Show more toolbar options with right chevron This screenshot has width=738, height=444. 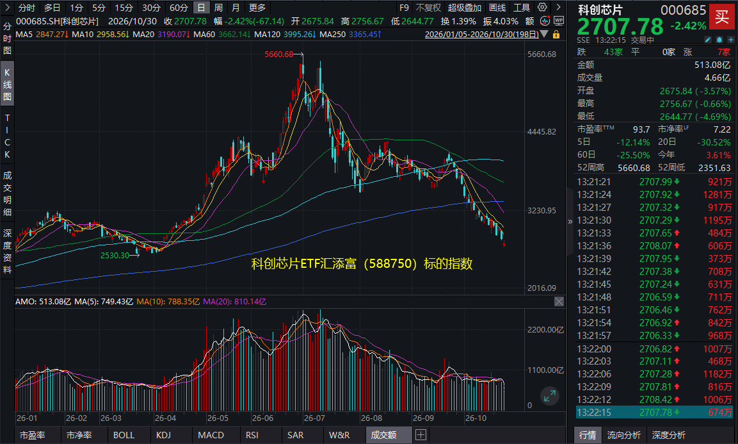[558, 8]
